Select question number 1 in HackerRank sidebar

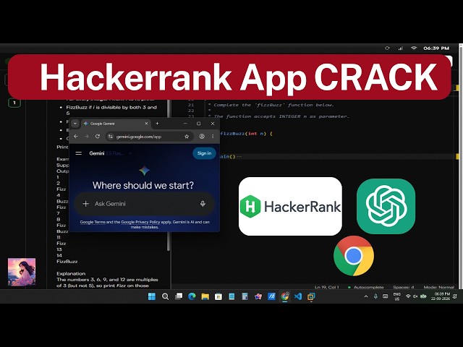14,103
